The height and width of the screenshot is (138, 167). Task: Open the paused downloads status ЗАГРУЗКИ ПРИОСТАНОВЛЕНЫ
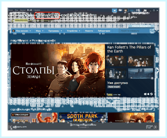[x=83, y=125]
